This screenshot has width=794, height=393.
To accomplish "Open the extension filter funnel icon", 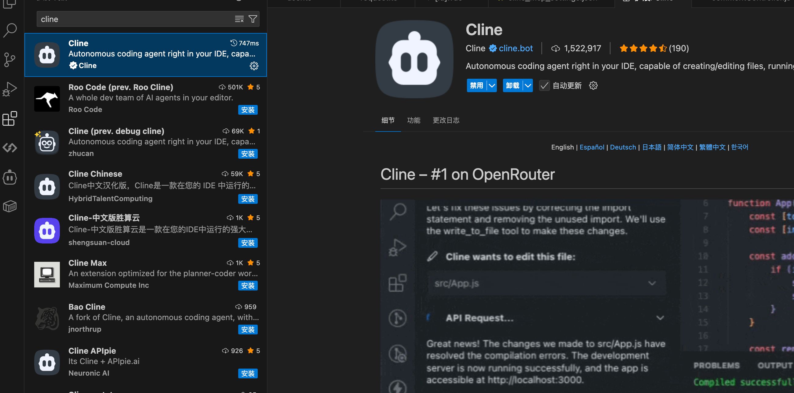I will [253, 19].
